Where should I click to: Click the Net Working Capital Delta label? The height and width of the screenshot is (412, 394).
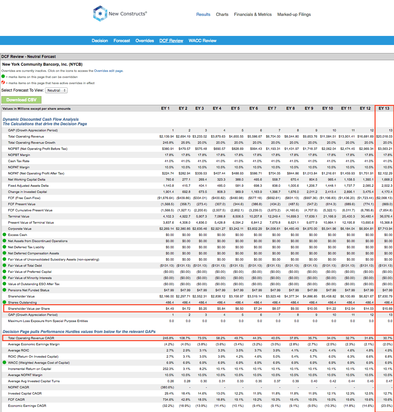pyautogui.click(x=27, y=179)
